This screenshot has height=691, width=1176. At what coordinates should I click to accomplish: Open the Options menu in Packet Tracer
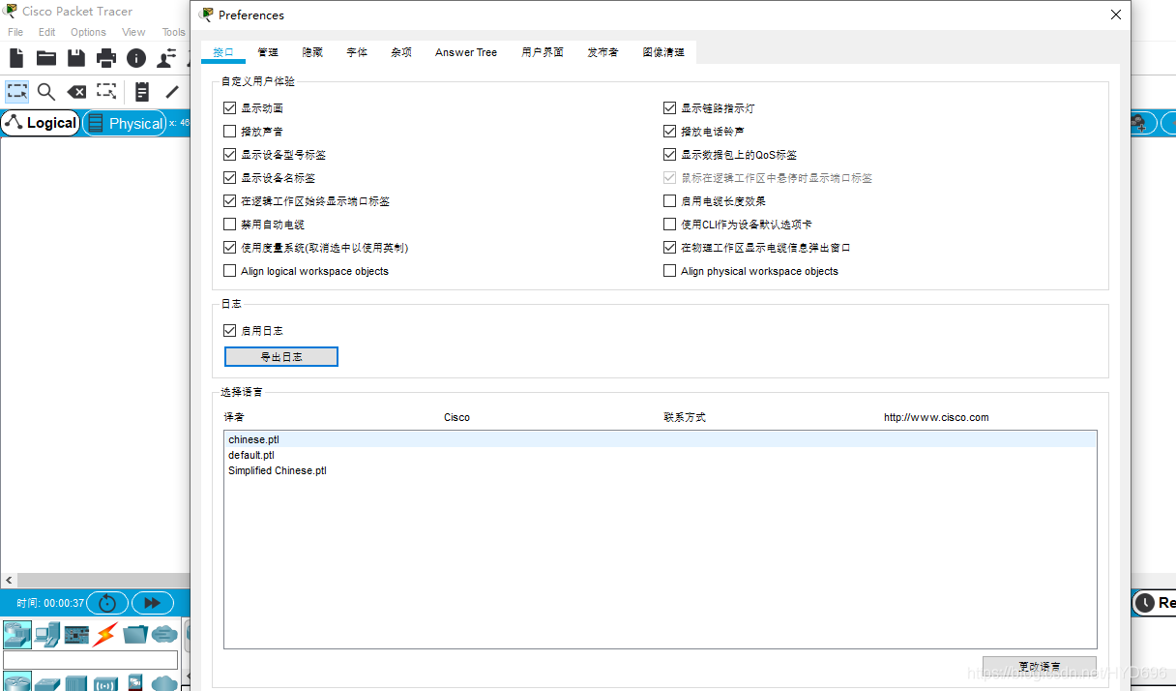(x=88, y=32)
